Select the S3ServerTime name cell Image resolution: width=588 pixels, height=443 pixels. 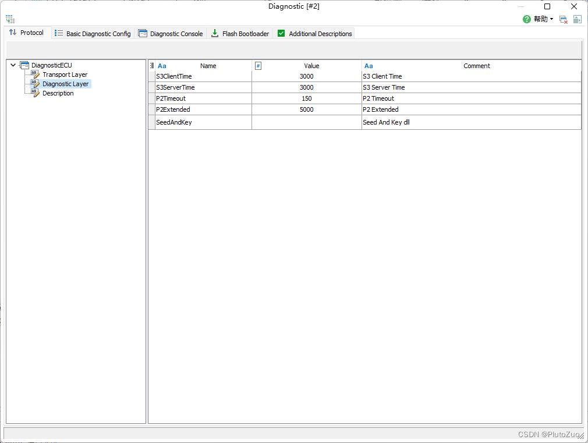click(204, 87)
